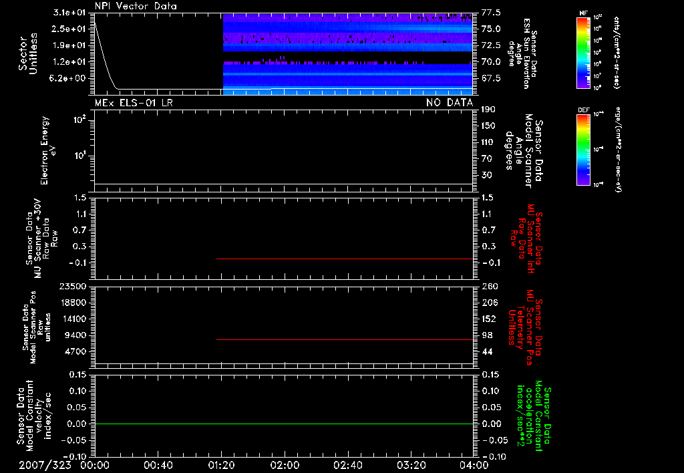Image resolution: width=684 pixels, height=473 pixels.
Task: Click the 02:00 time axis label
Action: (x=285, y=465)
